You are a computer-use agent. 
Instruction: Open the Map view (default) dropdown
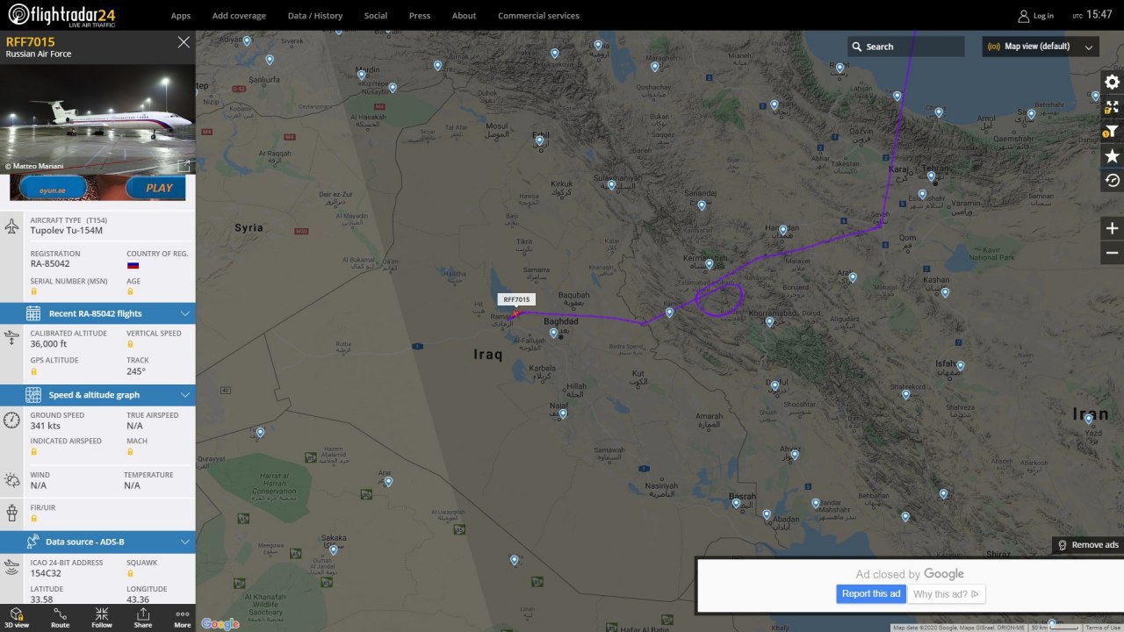1041,47
